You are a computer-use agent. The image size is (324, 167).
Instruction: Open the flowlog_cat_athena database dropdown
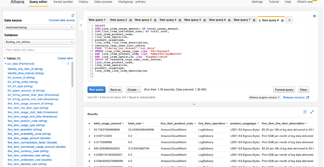coord(39,42)
